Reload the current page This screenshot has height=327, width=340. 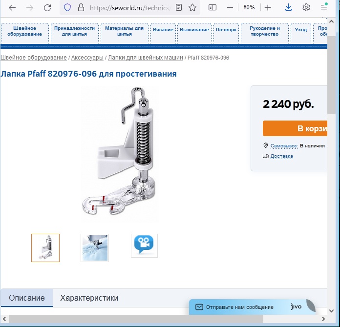tap(47, 8)
